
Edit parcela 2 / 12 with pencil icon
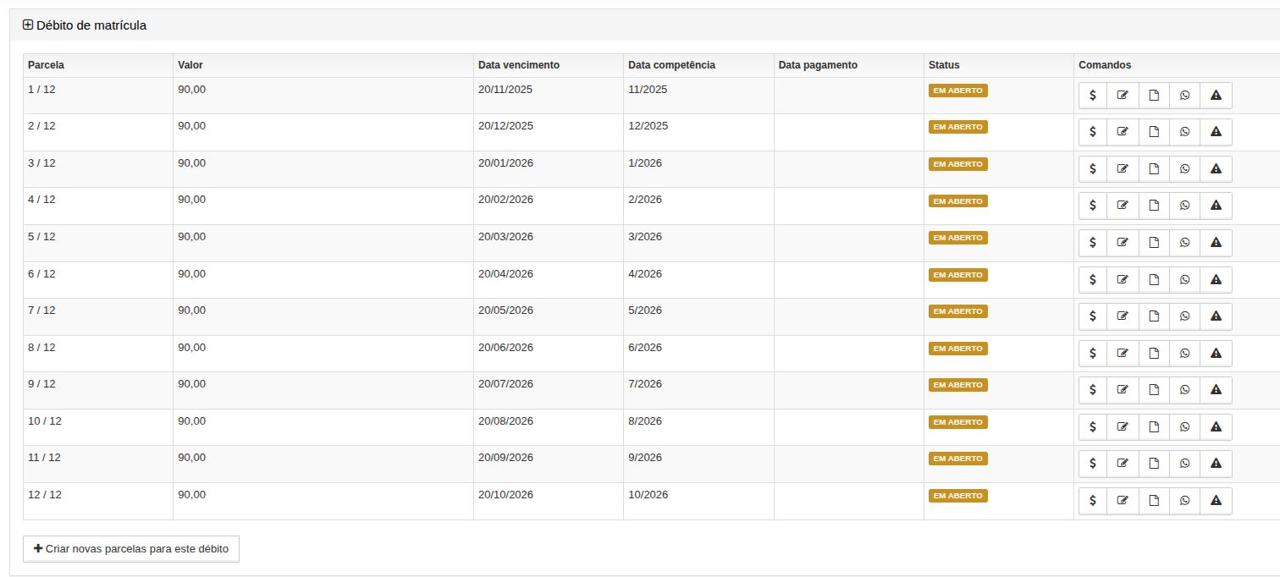[1123, 132]
